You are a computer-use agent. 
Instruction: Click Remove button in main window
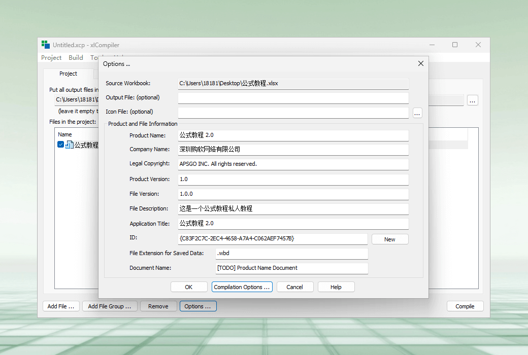pos(158,306)
